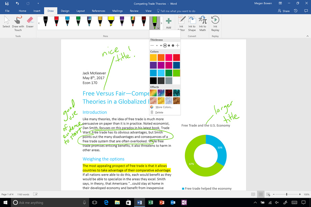311x207 pixels.
Task: Decrease pen thickness with minus
Action: point(152,45)
